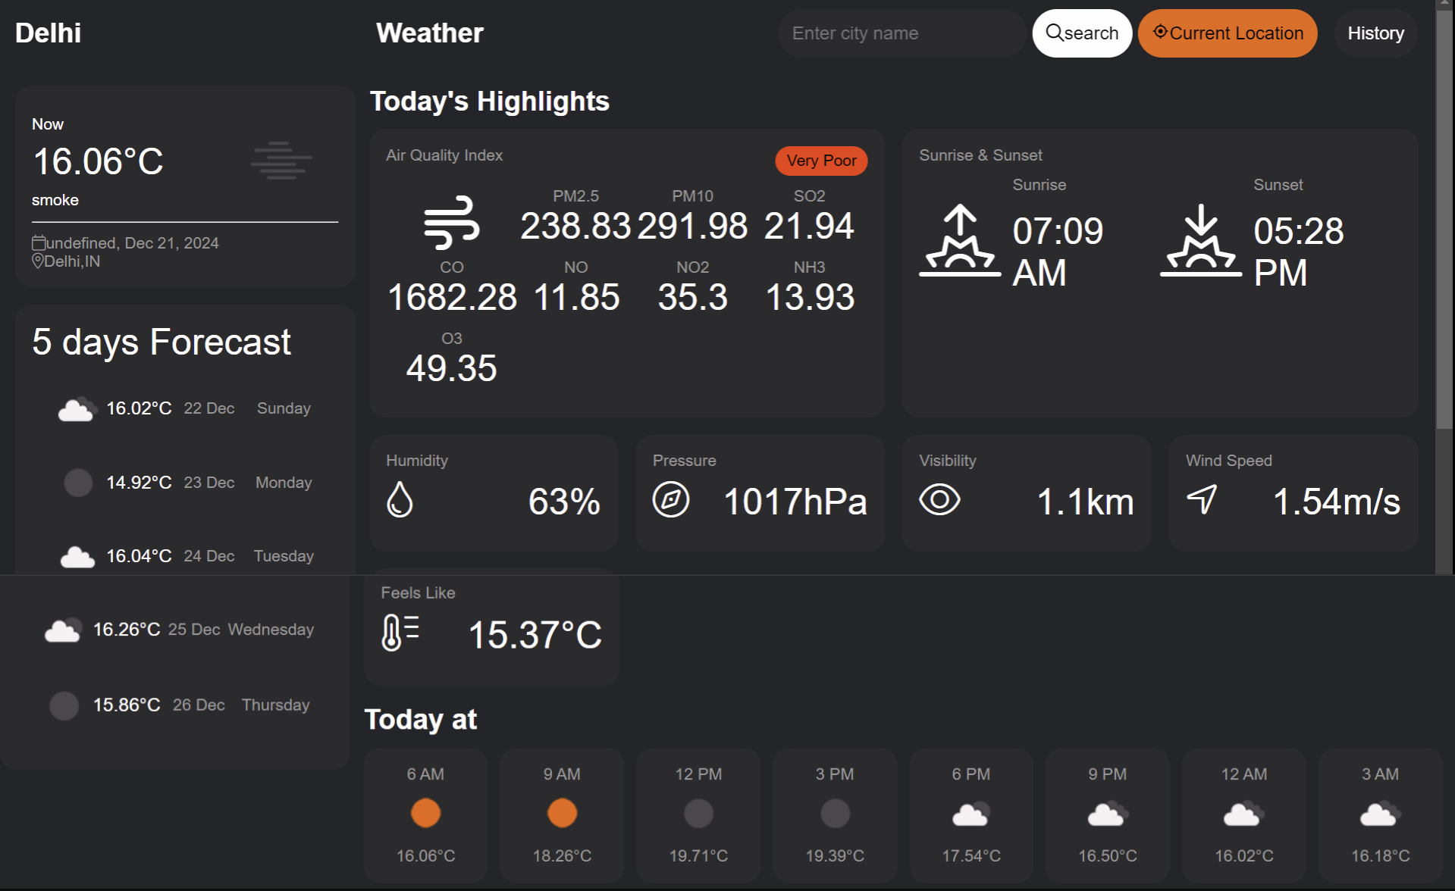The image size is (1455, 891).
Task: Click the Very Poor air quality badge
Action: point(821,161)
